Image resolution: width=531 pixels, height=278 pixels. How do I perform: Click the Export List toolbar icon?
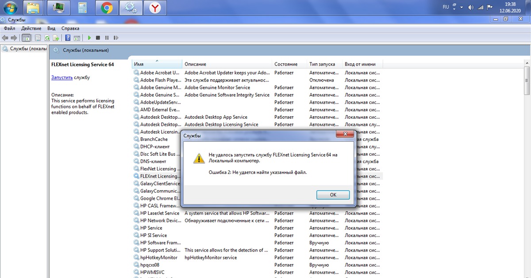56,38
